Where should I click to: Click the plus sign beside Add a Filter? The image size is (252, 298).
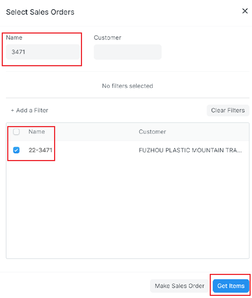[12, 110]
